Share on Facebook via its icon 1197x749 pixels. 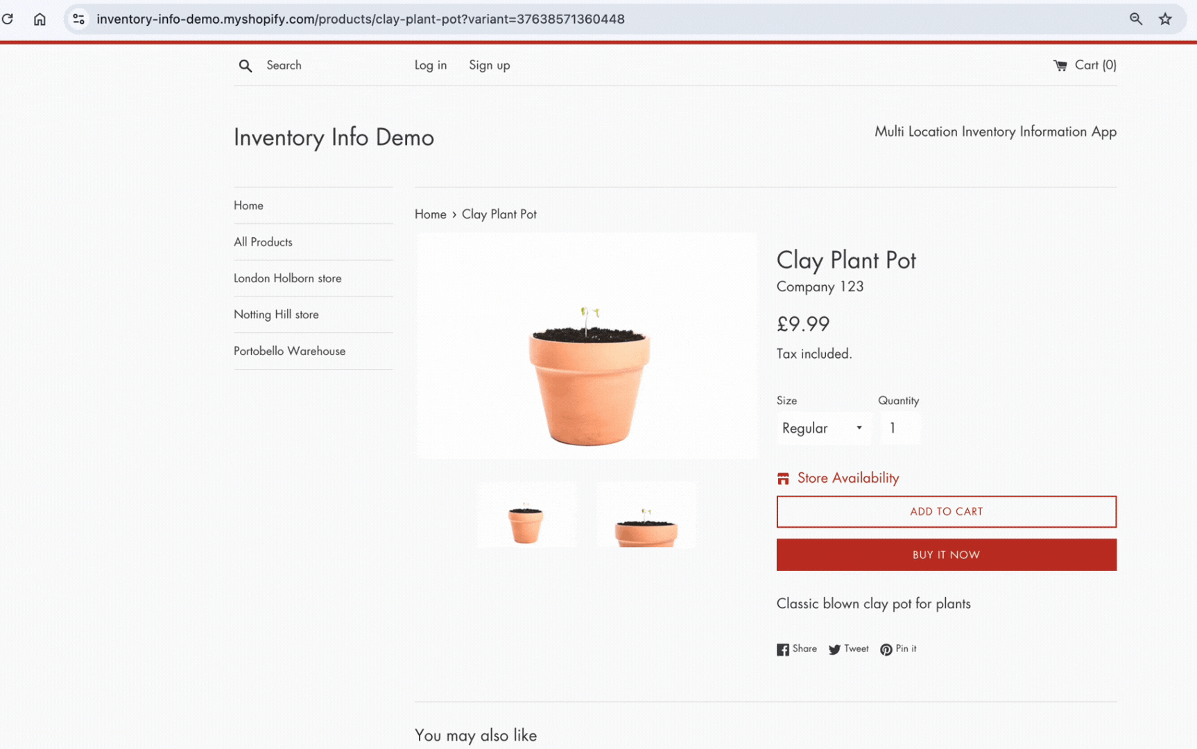coord(783,650)
